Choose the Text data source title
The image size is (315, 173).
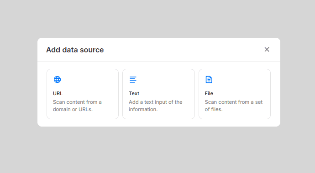pos(134,93)
